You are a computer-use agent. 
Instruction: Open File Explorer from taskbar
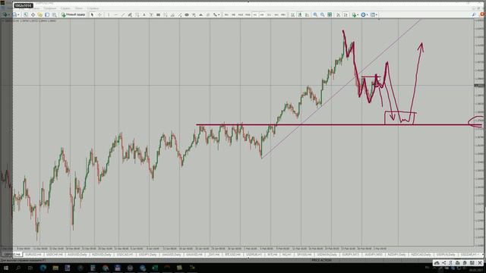[x=55, y=268]
